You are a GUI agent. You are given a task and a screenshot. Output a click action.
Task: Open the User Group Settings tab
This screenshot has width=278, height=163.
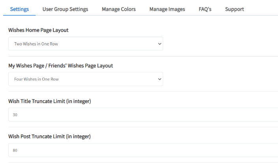[65, 9]
